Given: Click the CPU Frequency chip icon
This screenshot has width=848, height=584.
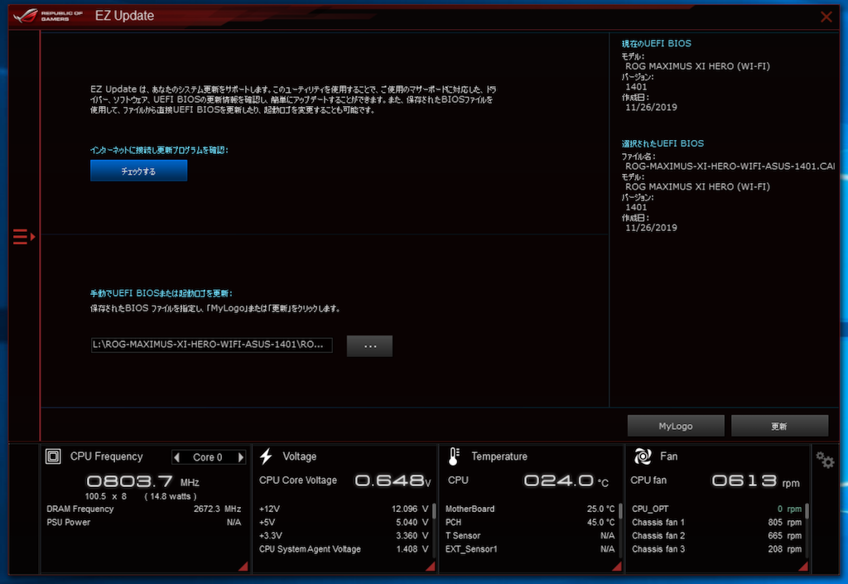Looking at the screenshot, I should coord(53,456).
